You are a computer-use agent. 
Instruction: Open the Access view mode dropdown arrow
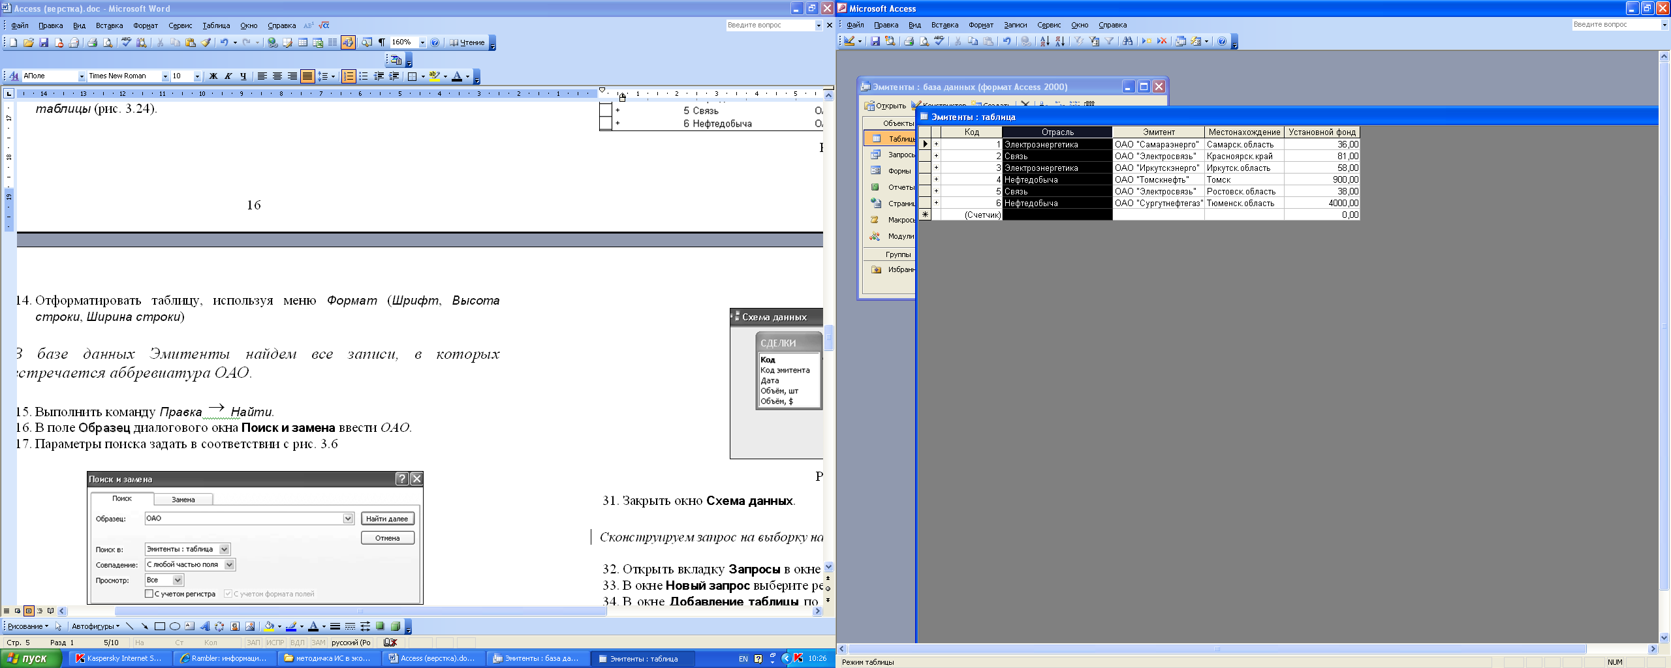pyautogui.click(x=860, y=41)
